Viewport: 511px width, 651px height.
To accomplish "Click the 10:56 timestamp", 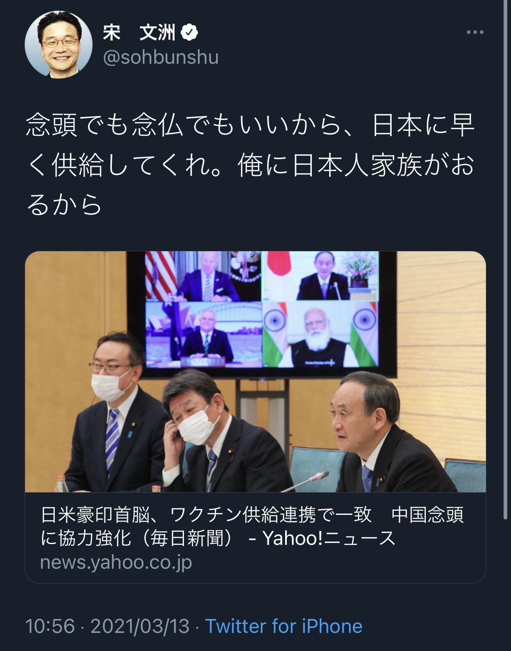I will pos(50,626).
